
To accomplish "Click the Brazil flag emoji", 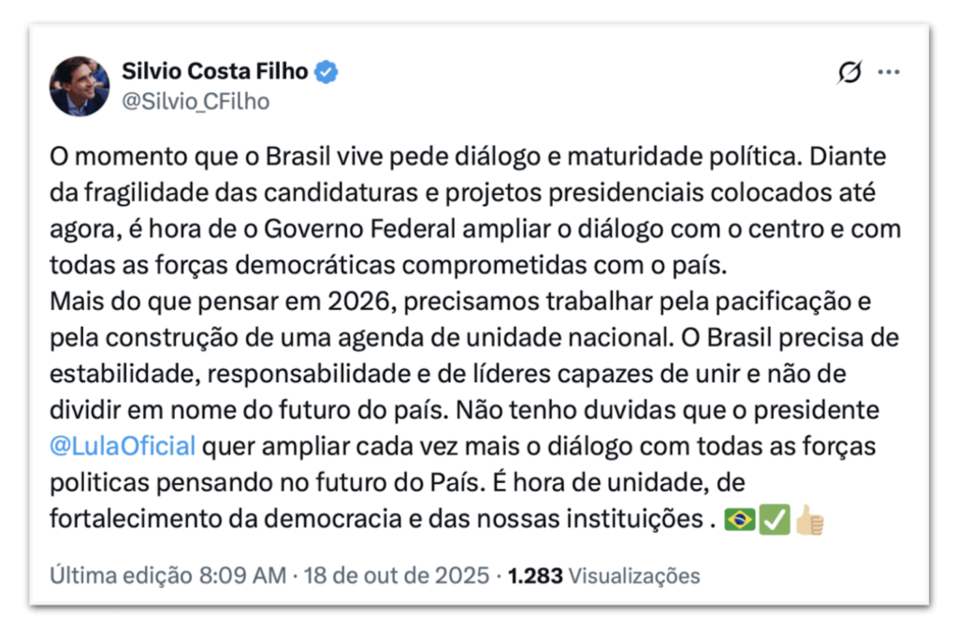I will point(740,519).
